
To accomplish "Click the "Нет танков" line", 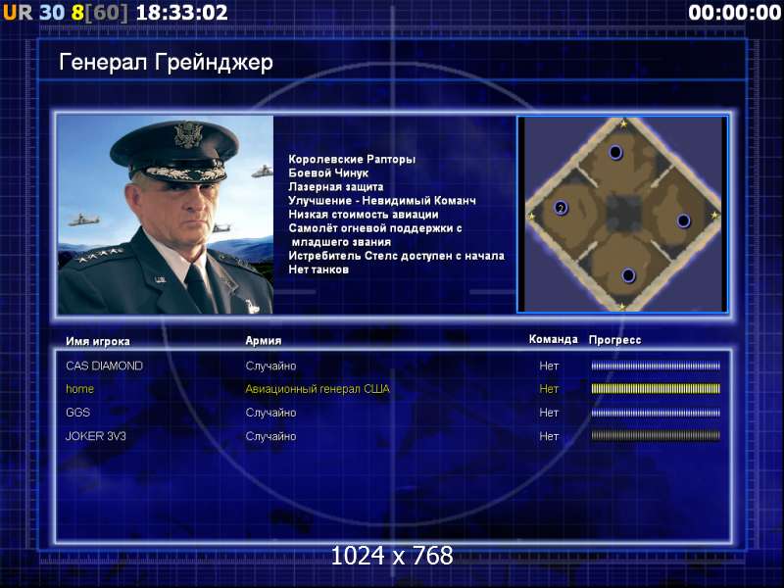I will click(x=318, y=269).
